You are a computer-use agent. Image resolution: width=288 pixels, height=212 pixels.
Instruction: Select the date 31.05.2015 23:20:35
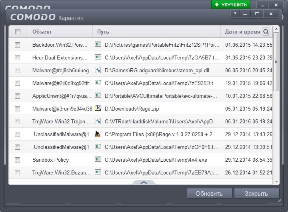pyautogui.click(x=249, y=58)
